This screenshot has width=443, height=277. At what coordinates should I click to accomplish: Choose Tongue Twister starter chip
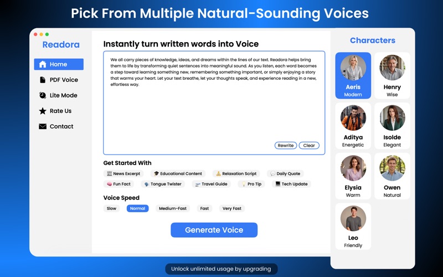click(163, 184)
